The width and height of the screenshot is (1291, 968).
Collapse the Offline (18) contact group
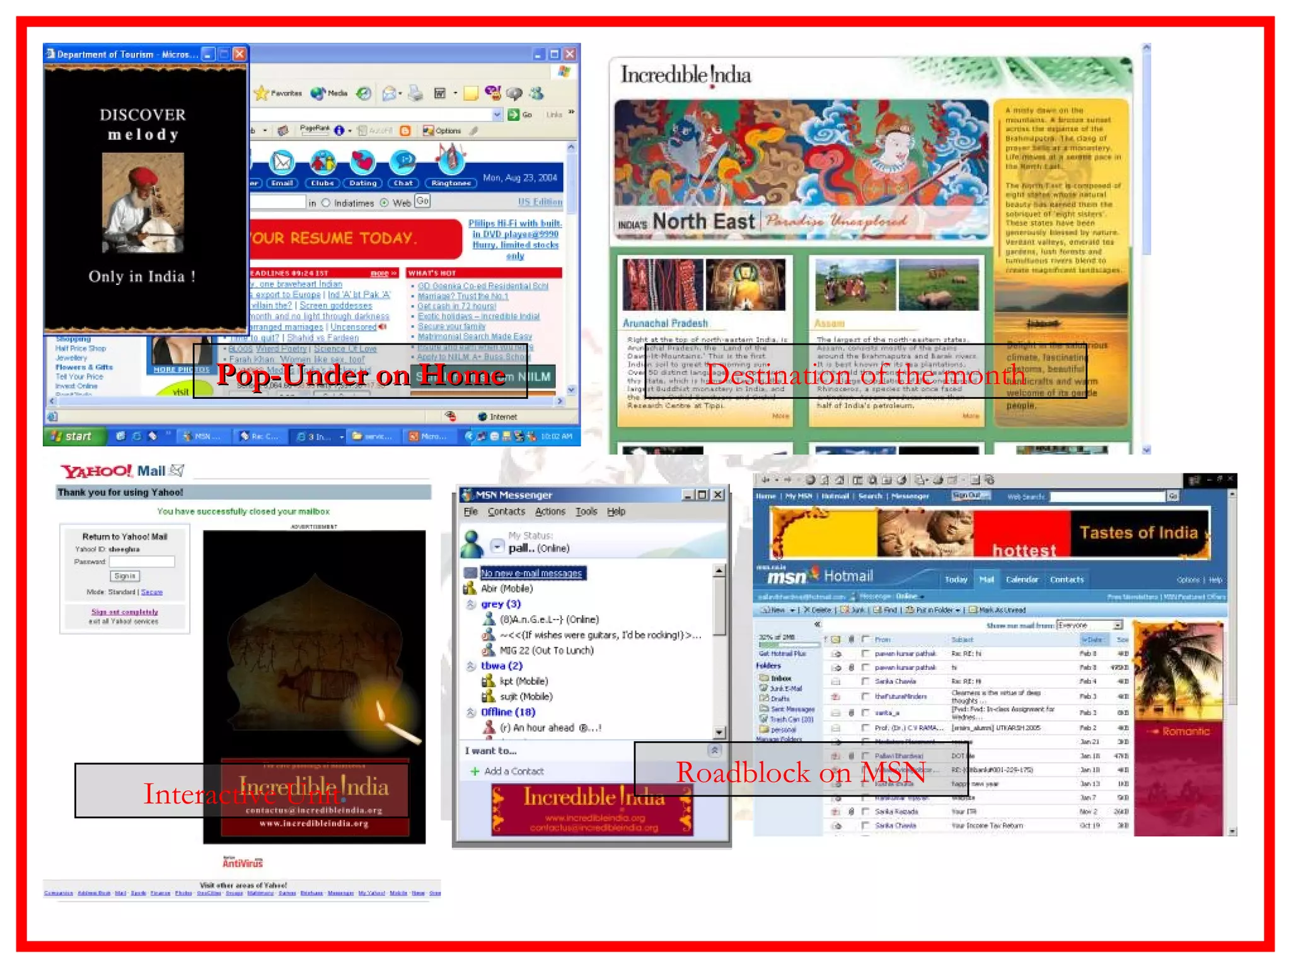tap(471, 712)
